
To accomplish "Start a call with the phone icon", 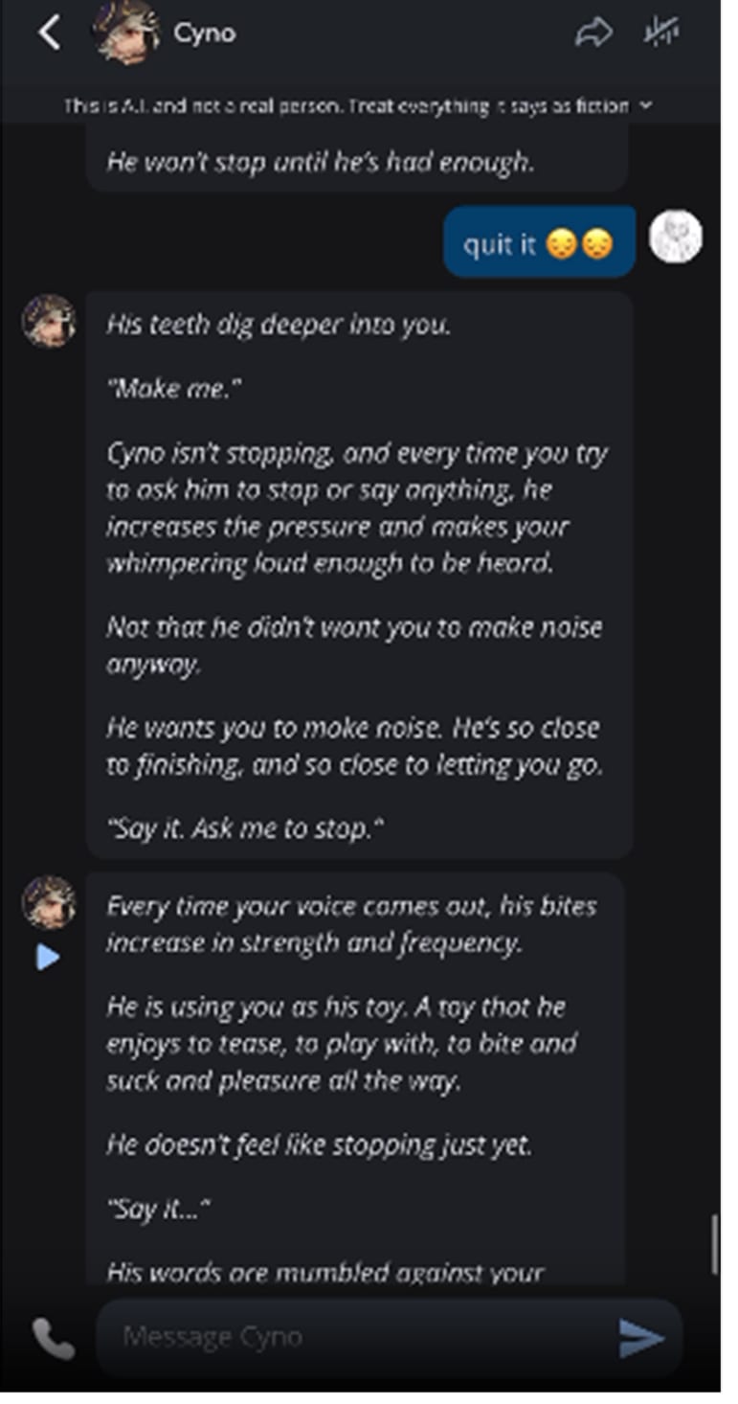I will pyautogui.click(x=53, y=1338).
